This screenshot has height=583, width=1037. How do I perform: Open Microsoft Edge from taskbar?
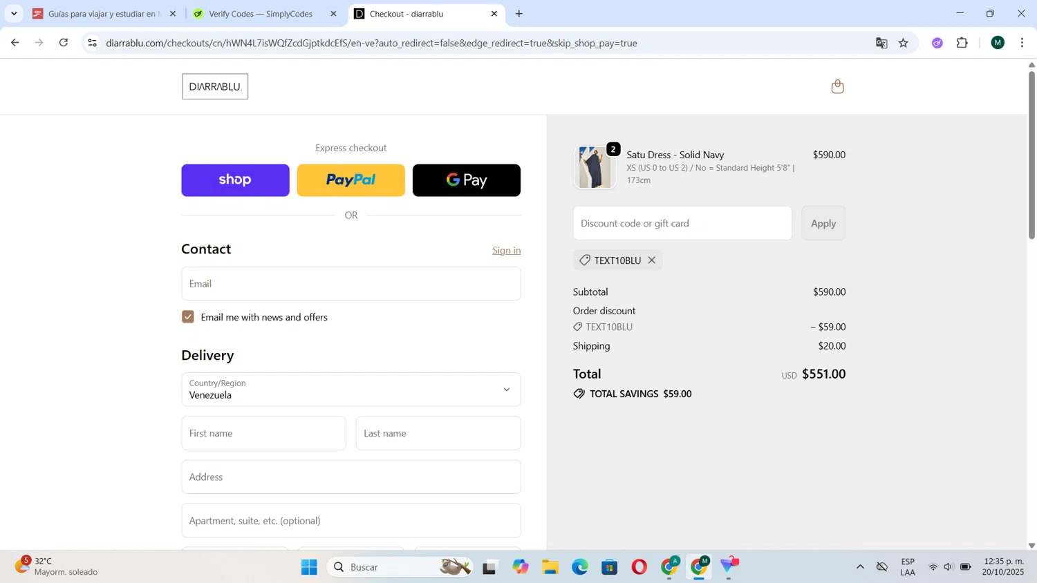pyautogui.click(x=580, y=567)
